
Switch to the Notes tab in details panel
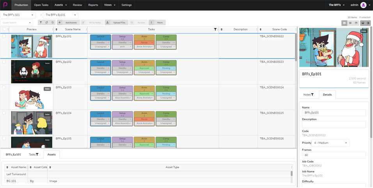click(x=308, y=95)
